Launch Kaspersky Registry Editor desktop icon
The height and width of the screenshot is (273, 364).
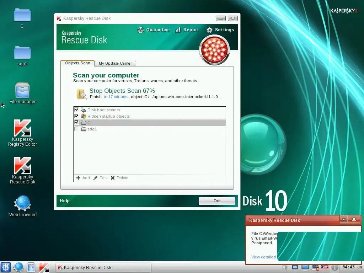pos(22,133)
